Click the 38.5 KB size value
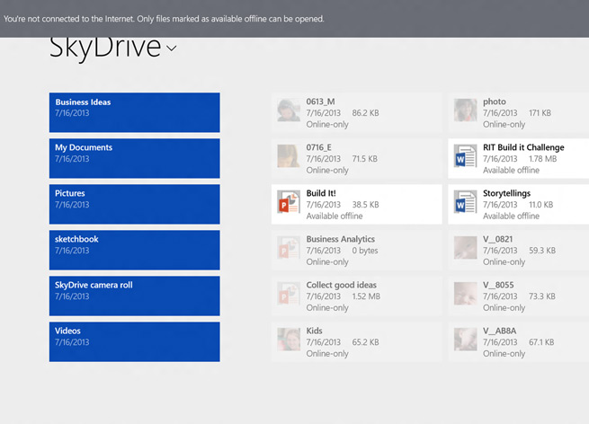Screen dimensions: 589x424 click(365, 205)
